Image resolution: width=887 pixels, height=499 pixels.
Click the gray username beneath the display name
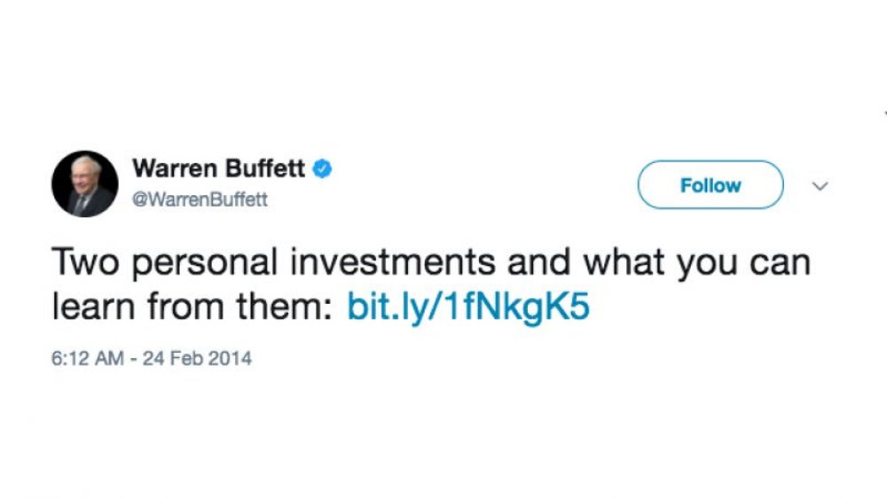[x=200, y=199]
